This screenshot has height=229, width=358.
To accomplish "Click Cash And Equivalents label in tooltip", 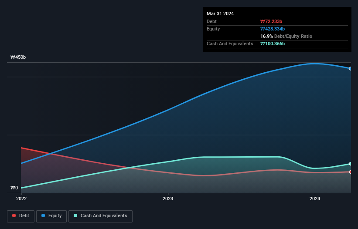I will point(230,44).
